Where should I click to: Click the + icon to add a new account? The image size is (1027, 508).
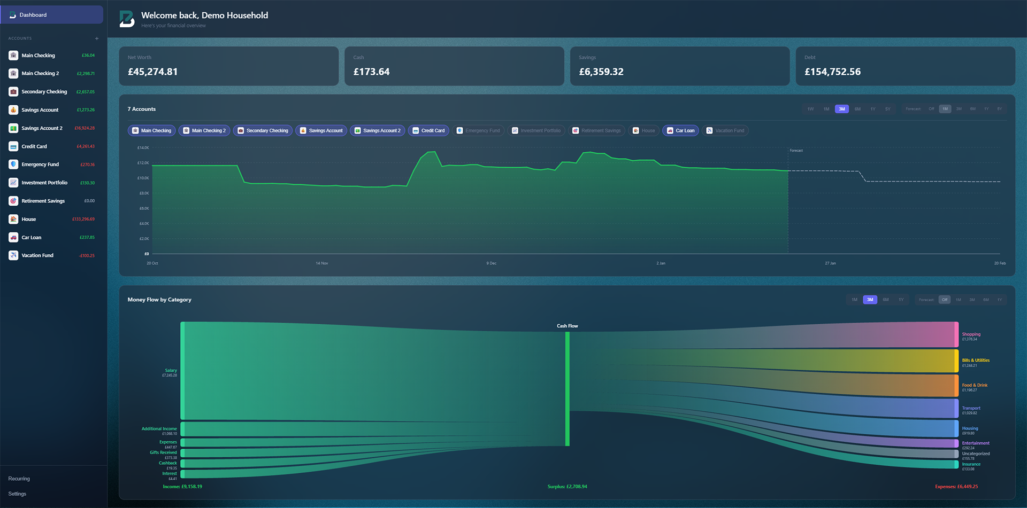97,38
